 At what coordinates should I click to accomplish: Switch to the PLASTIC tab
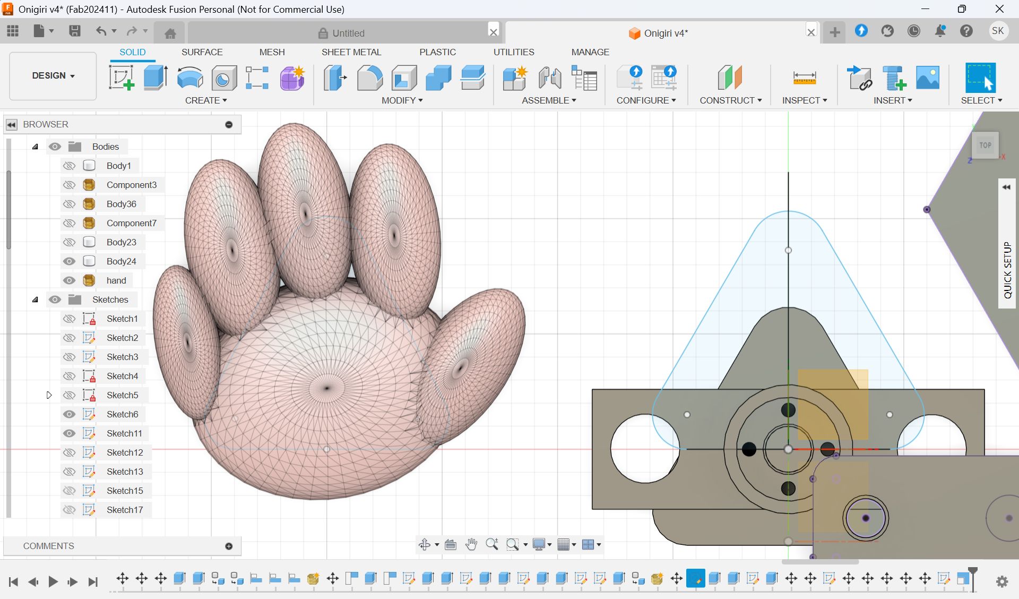[x=437, y=52]
